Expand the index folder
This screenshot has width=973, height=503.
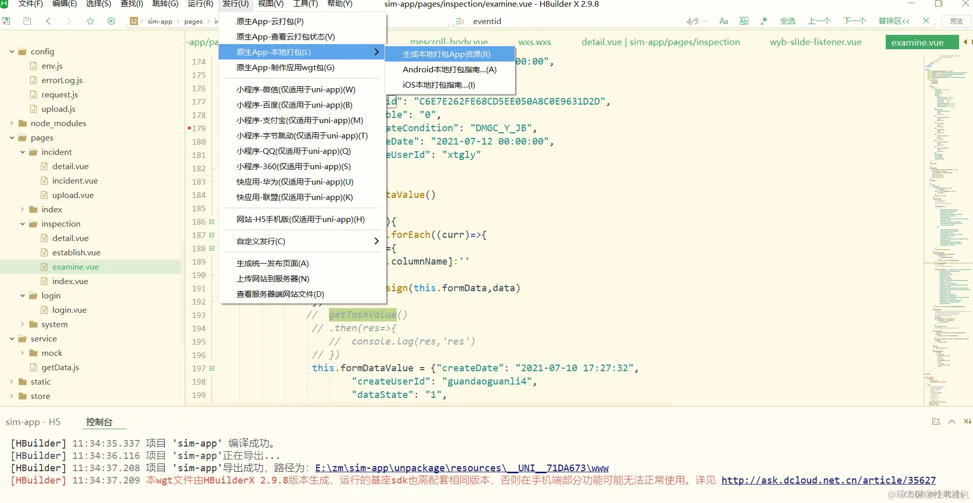tap(22, 209)
